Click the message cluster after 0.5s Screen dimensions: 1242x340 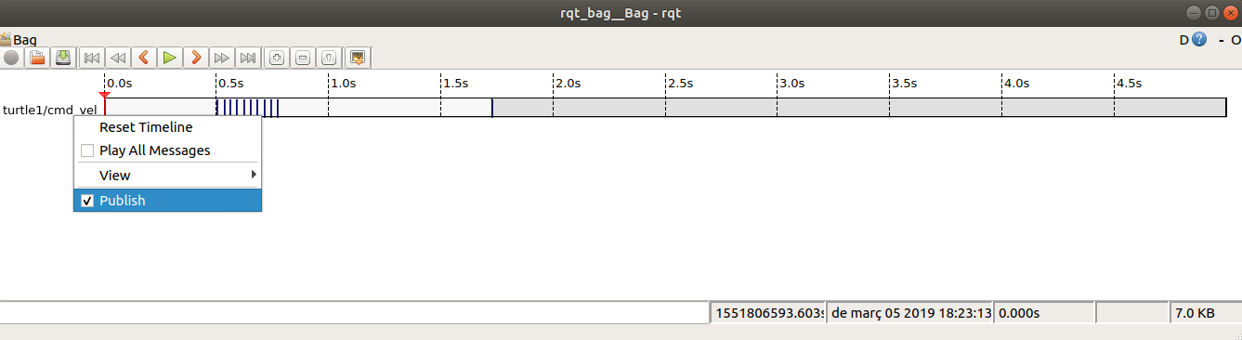click(248, 108)
